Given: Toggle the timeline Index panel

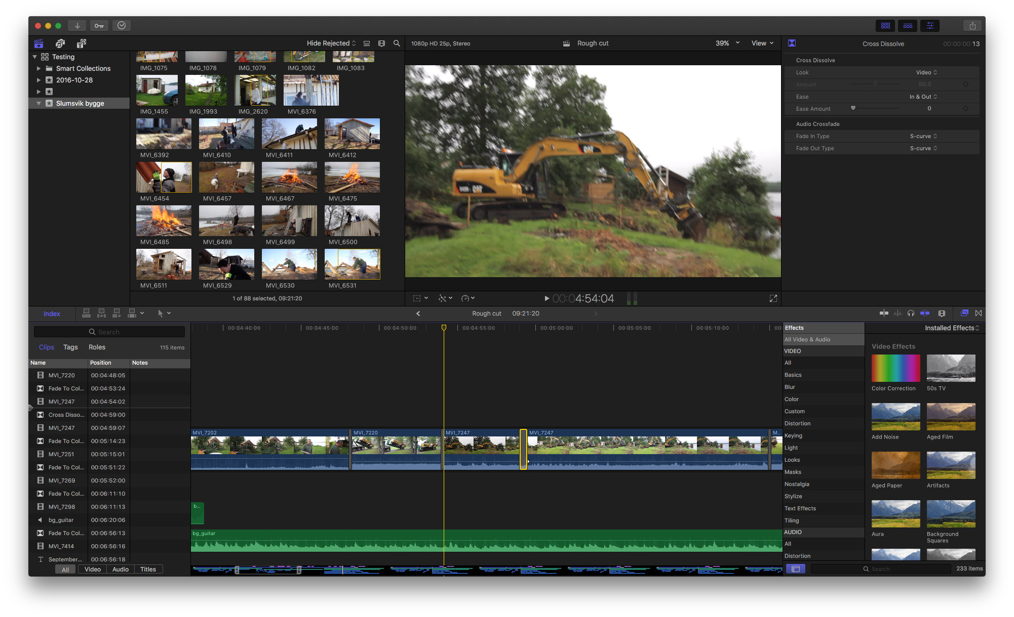Looking at the screenshot, I should pos(52,314).
